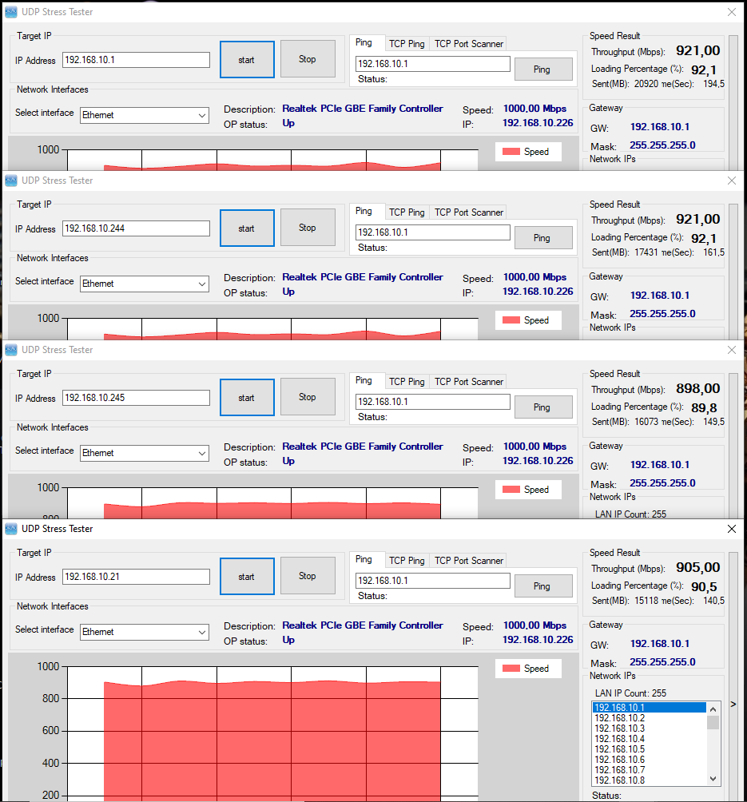Click up arrow of LAN IP list scrollbar

point(713,709)
